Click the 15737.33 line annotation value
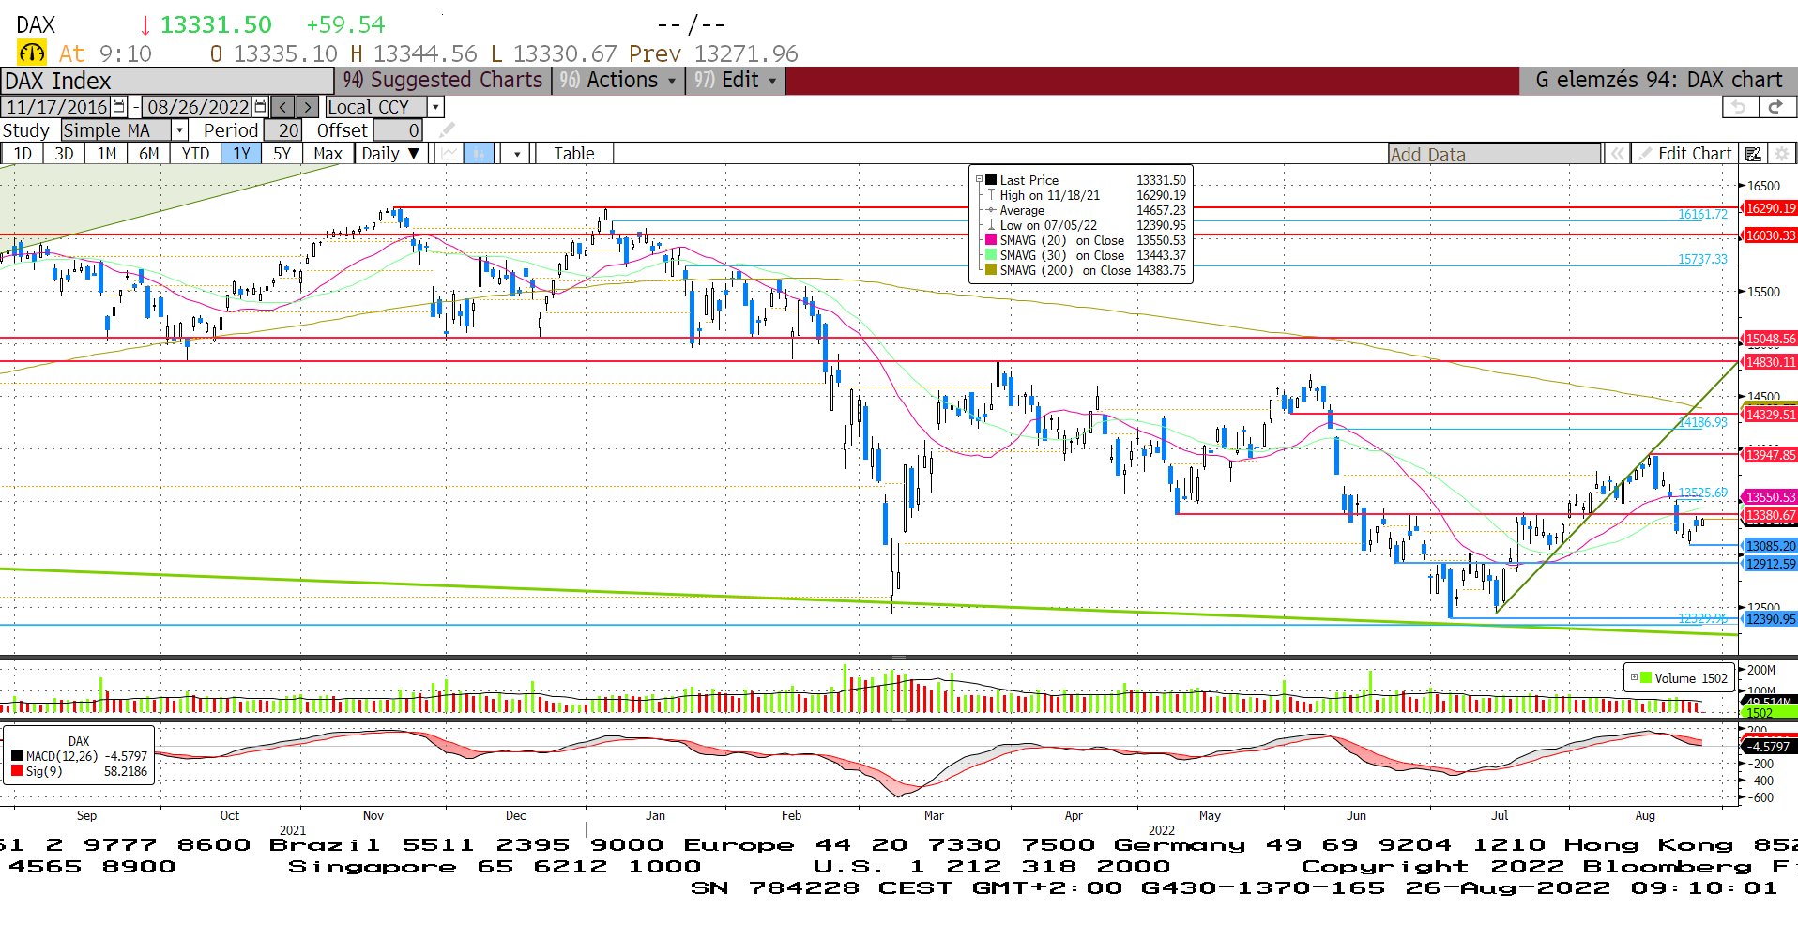Screen dimensions: 1798x940 (x=1702, y=259)
